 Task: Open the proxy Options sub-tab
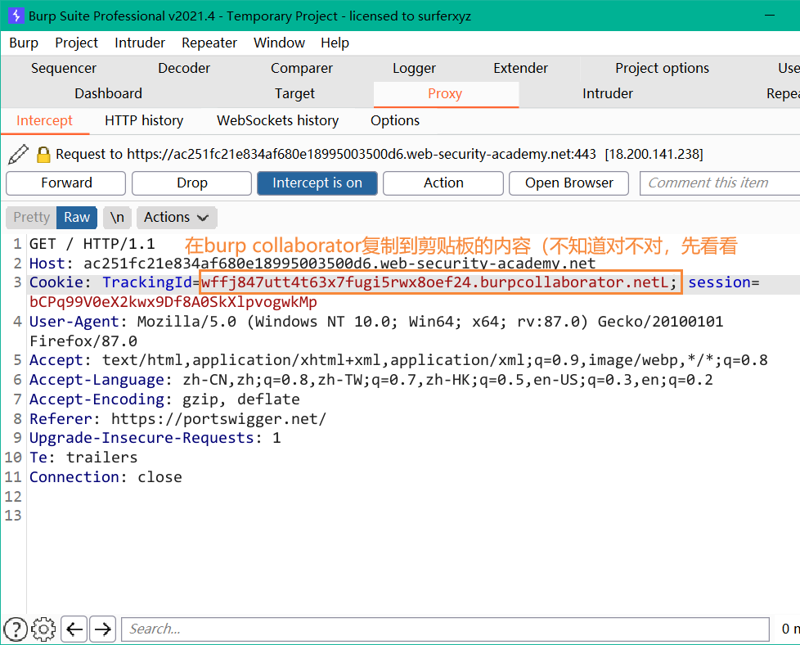[x=395, y=121]
